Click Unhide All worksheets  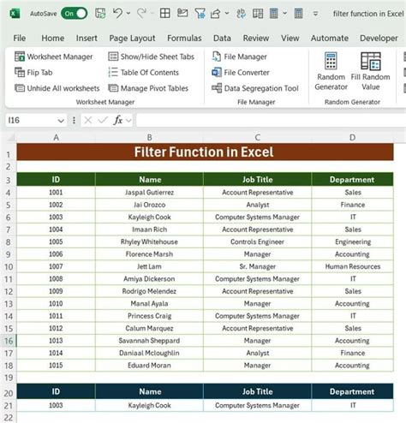point(57,88)
